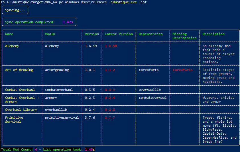
Task: Click the 'Missing Dependencies' column header
Action: click(x=184, y=36)
